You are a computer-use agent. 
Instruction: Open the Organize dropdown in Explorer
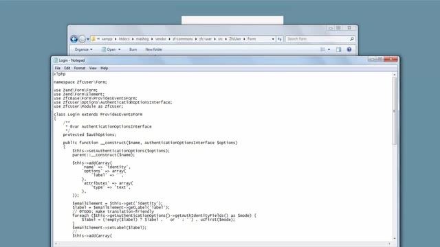(x=83, y=49)
